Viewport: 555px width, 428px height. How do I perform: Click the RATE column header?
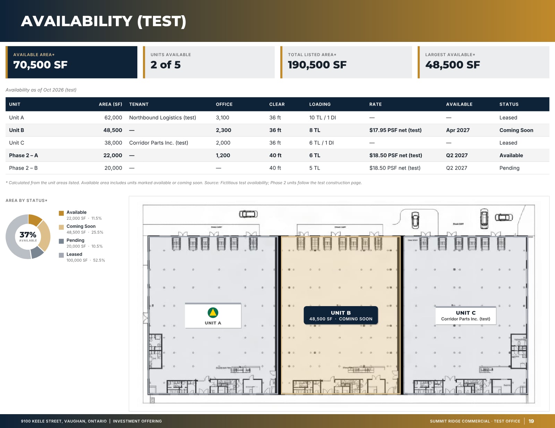(x=375, y=104)
